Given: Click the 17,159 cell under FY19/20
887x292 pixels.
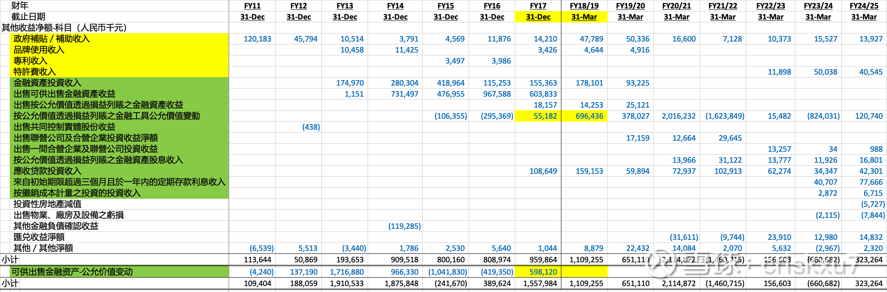Looking at the screenshot, I should 638,138.
